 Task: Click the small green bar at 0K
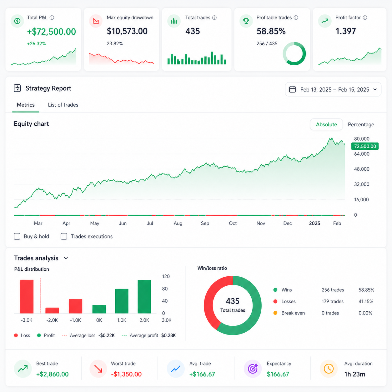pos(99,309)
